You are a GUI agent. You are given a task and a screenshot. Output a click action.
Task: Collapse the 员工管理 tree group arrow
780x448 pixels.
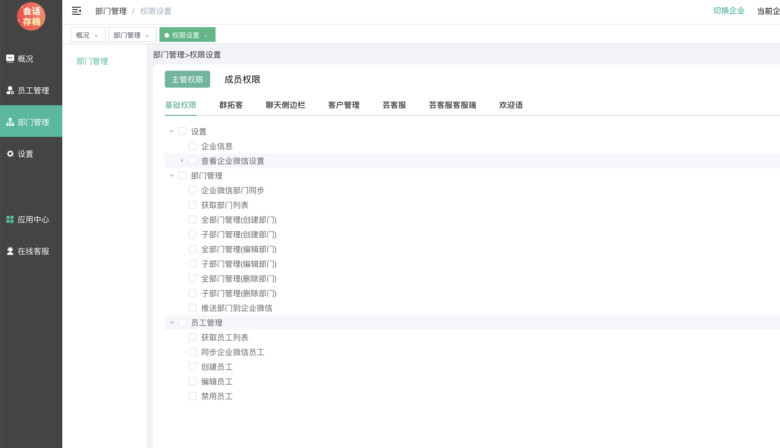[172, 323]
